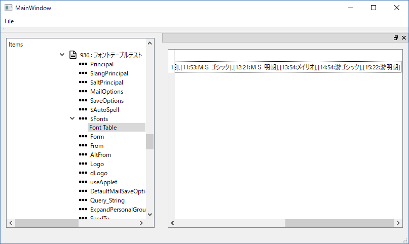
Task: Minimize the MainWindow window
Action: tap(351, 8)
